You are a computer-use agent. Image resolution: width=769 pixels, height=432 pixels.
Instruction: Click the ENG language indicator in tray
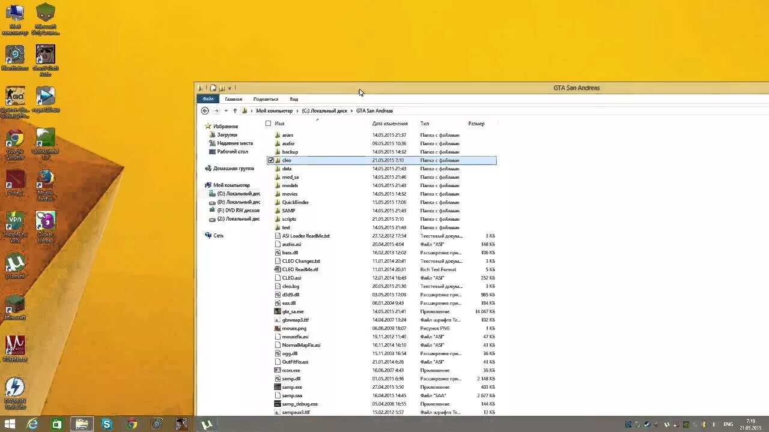728,424
